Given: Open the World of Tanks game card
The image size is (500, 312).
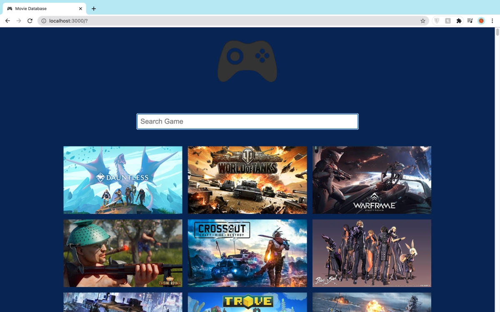Looking at the screenshot, I should (x=247, y=180).
